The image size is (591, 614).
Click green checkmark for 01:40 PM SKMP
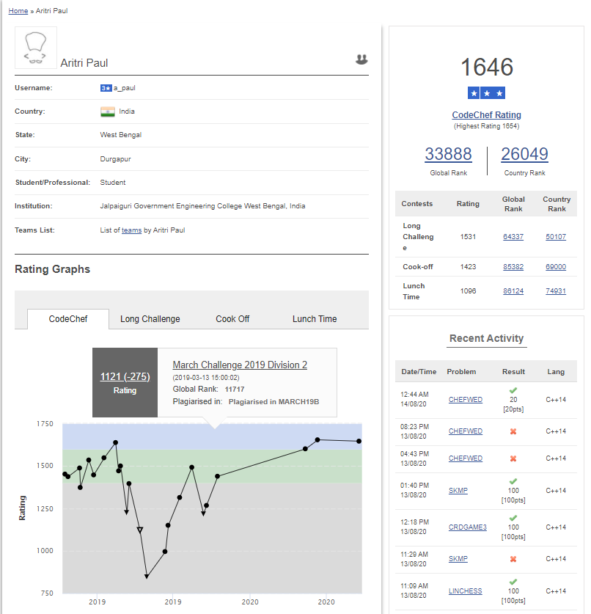(513, 481)
